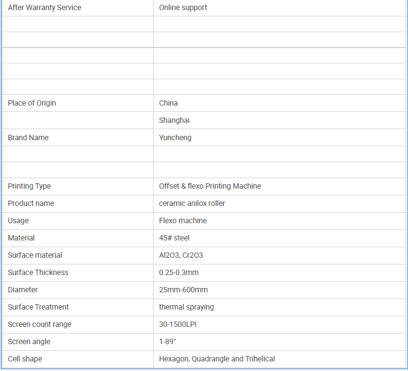Image resolution: width=408 pixels, height=371 pixels.
Task: Select the 'China' origin value
Action: 168,103
